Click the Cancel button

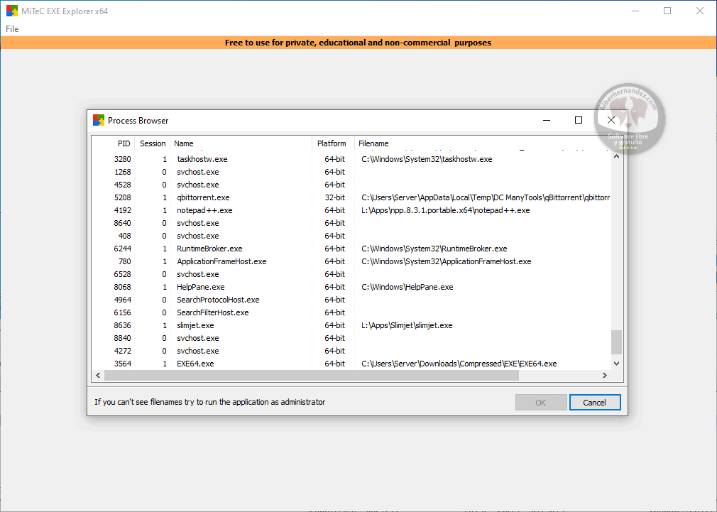click(x=594, y=402)
